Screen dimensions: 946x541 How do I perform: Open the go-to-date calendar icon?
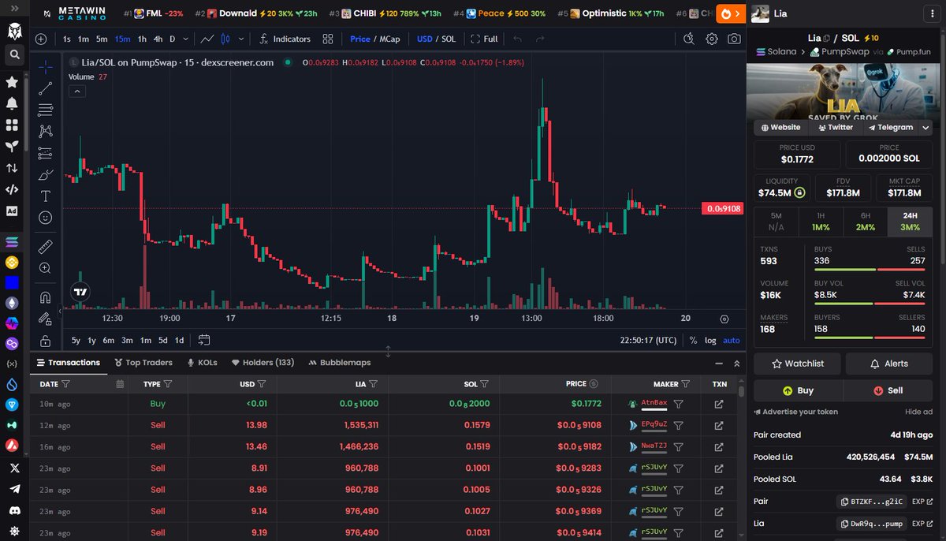(x=203, y=340)
